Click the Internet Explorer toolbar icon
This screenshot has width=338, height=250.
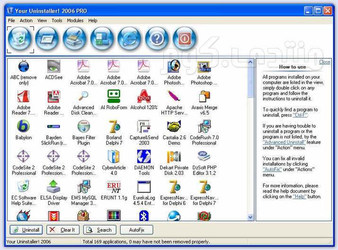[129, 39]
